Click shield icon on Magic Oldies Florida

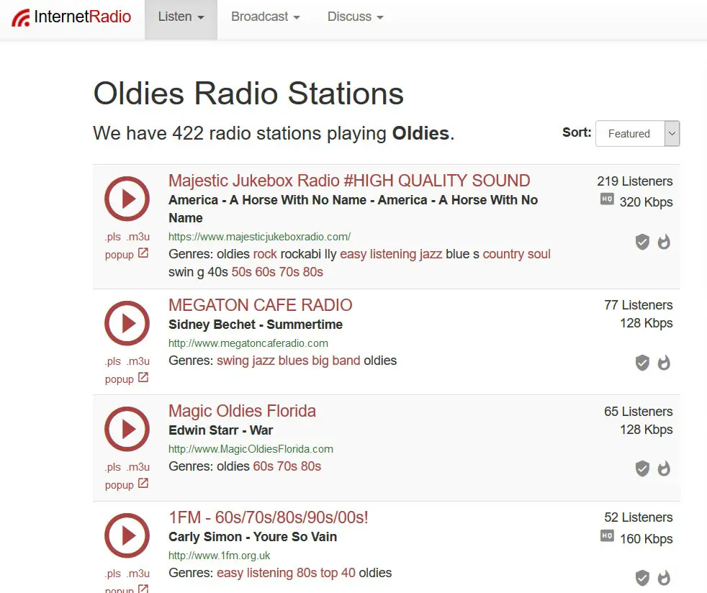click(x=642, y=468)
